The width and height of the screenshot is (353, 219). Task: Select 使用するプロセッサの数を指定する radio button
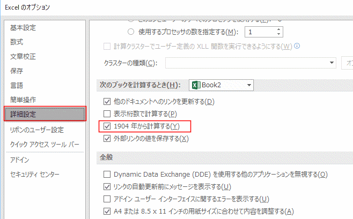click(131, 32)
